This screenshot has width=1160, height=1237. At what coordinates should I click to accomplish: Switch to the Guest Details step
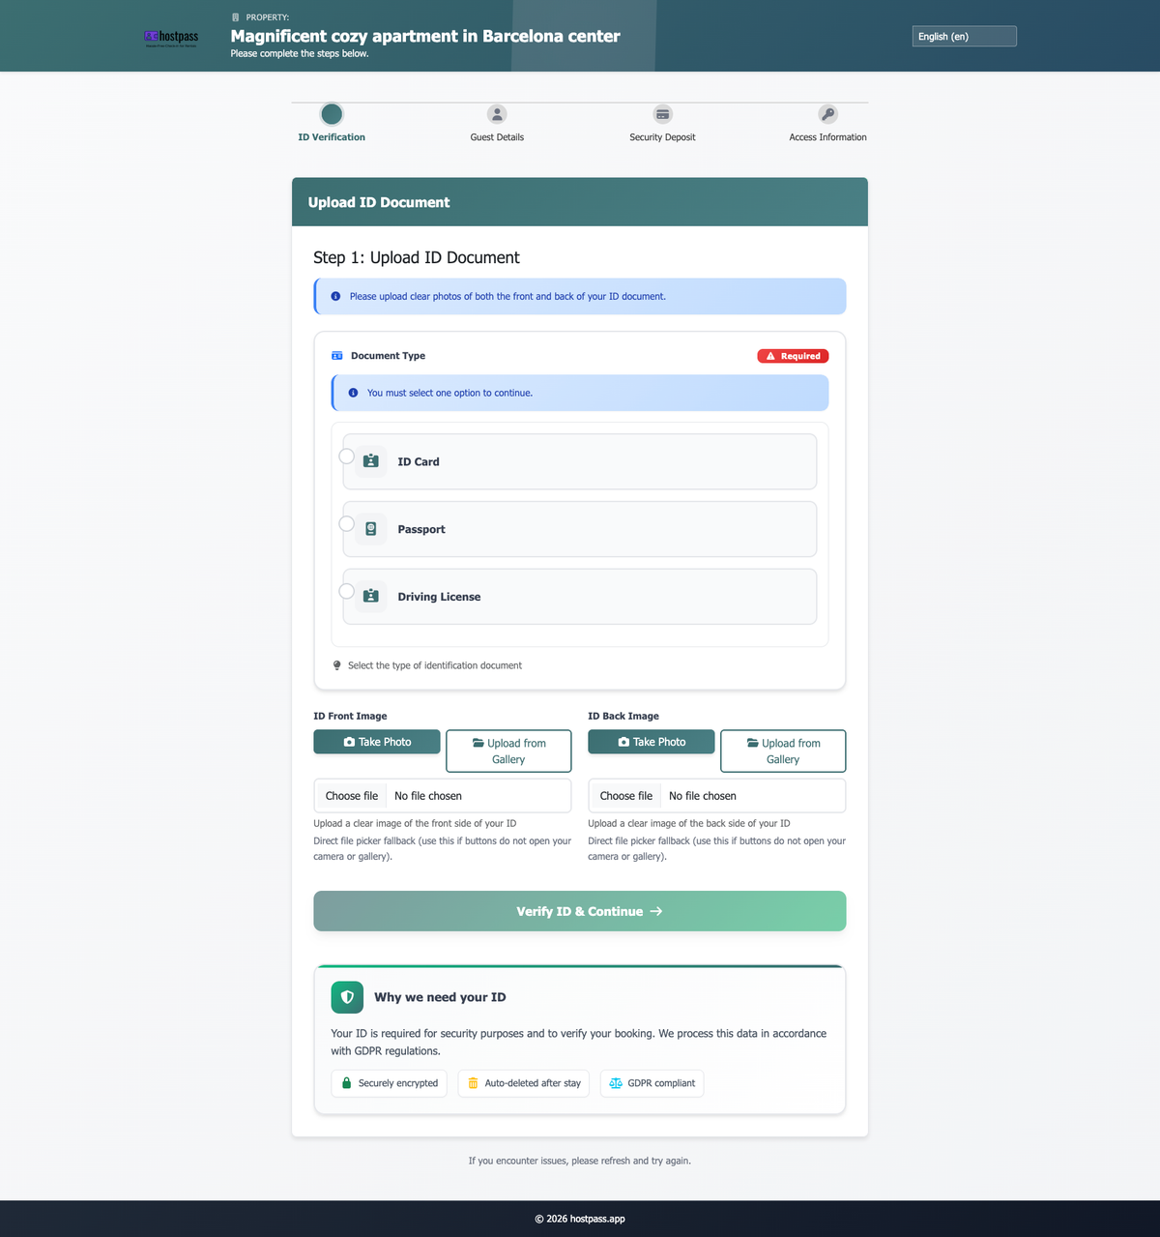click(497, 124)
